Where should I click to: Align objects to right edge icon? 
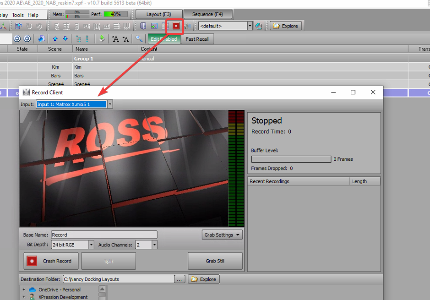coord(77,26)
